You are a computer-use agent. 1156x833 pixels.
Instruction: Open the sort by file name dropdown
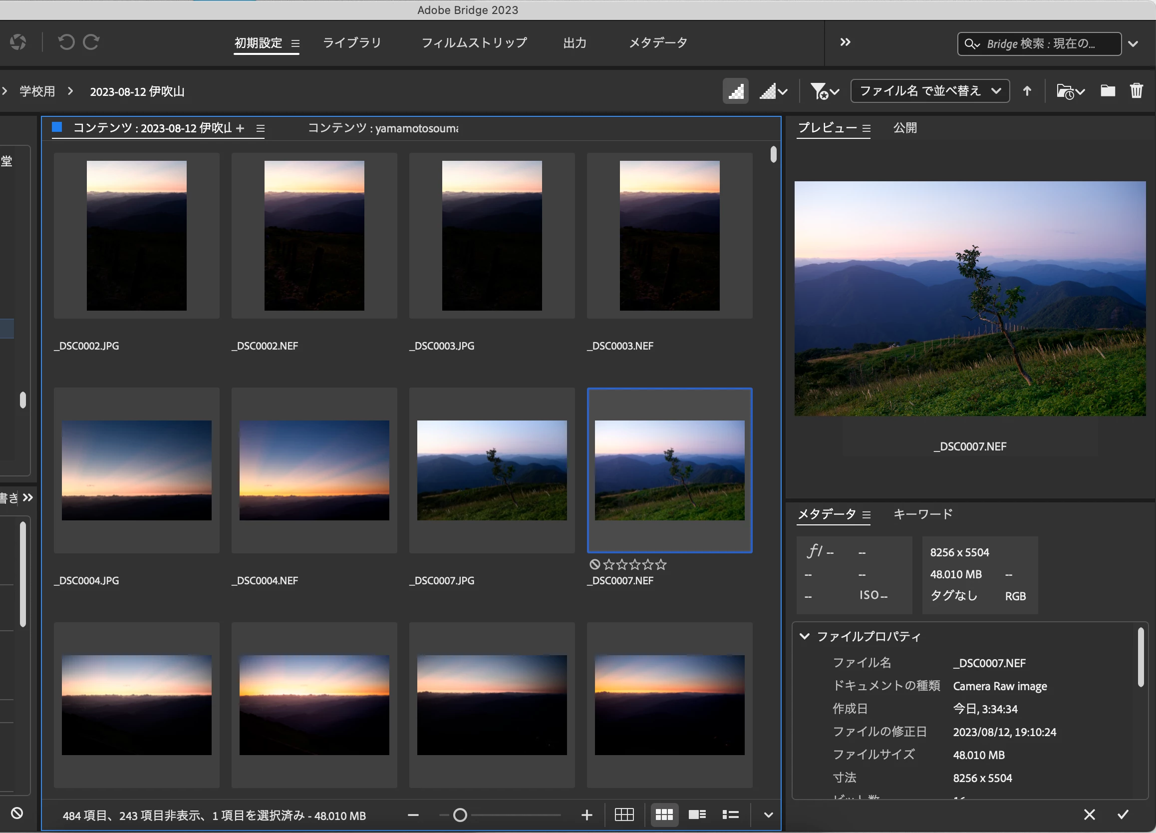[930, 91]
